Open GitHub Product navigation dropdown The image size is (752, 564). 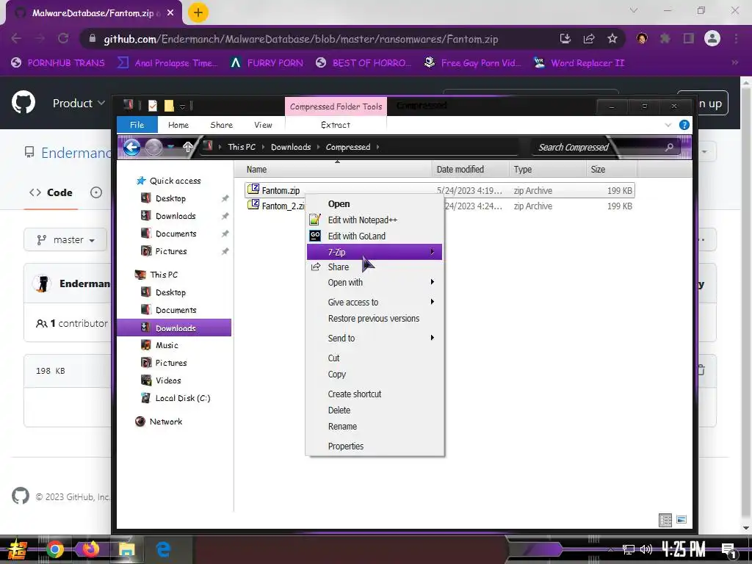tap(79, 103)
